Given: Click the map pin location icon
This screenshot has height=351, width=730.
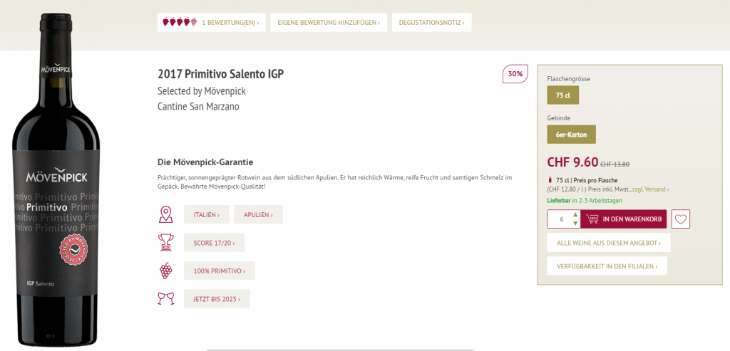Looking at the screenshot, I should 165,214.
